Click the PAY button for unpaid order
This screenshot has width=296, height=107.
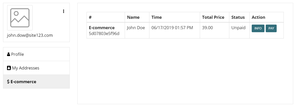pos(271,28)
